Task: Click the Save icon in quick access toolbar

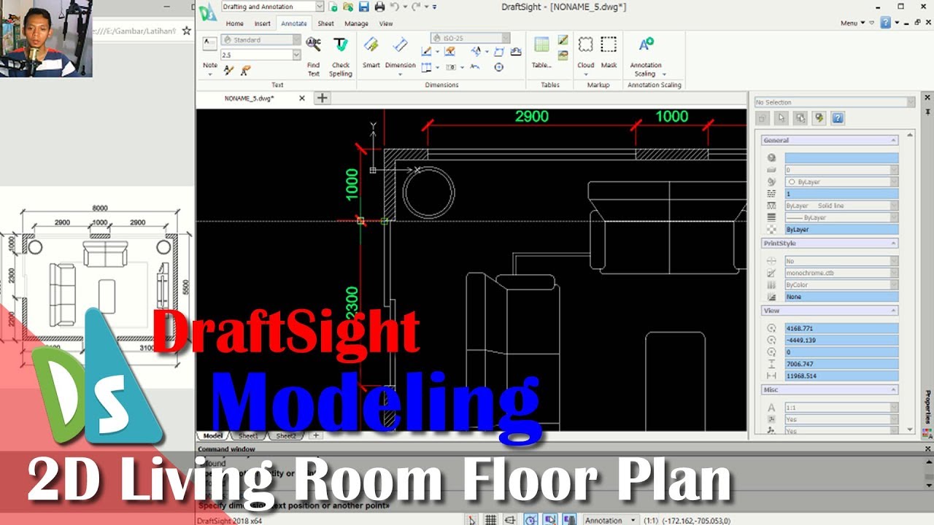Action: coord(363,7)
